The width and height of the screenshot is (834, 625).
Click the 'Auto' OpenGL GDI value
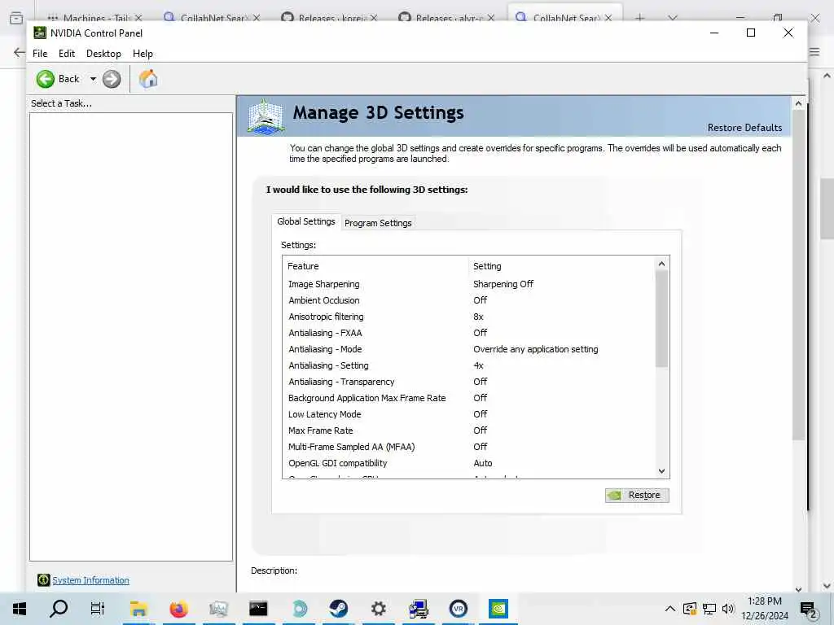(483, 463)
